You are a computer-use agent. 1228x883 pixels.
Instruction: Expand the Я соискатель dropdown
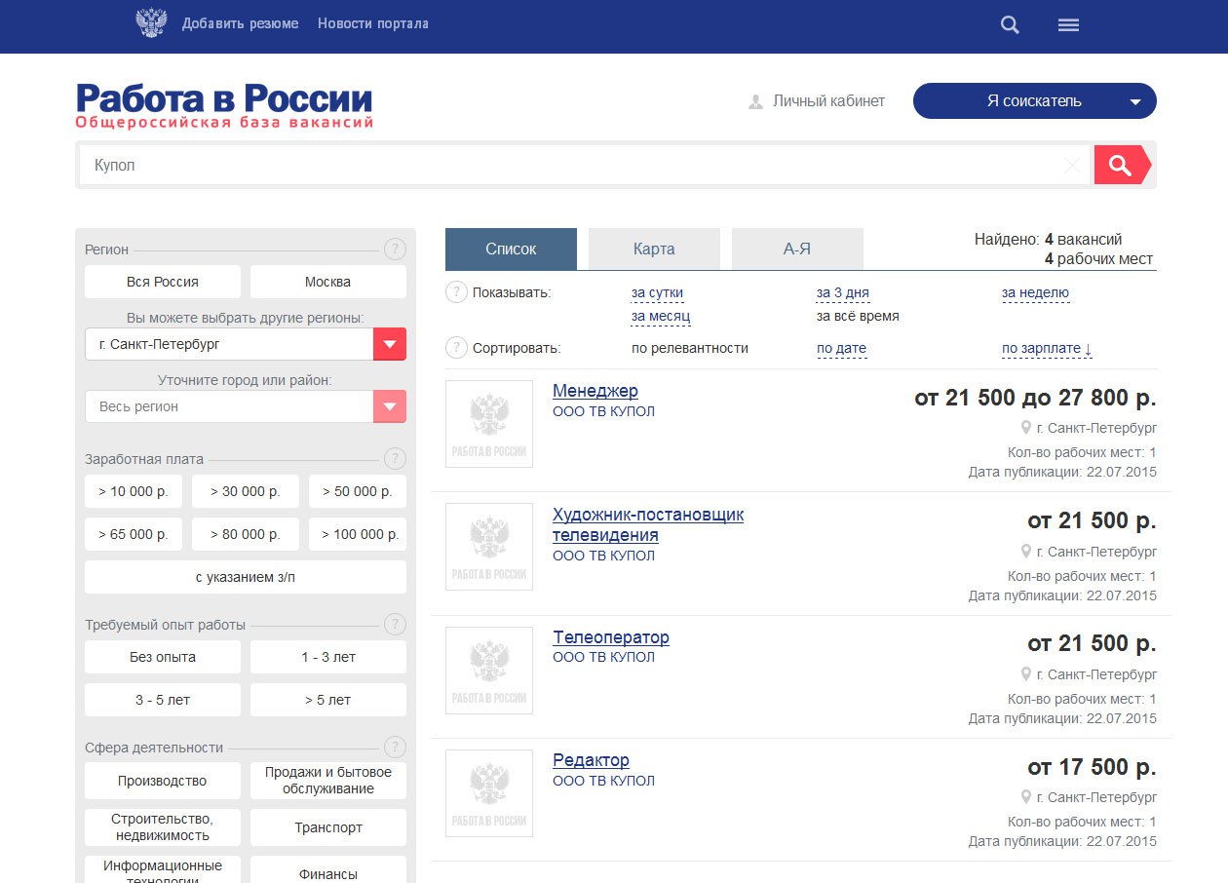click(x=1035, y=101)
